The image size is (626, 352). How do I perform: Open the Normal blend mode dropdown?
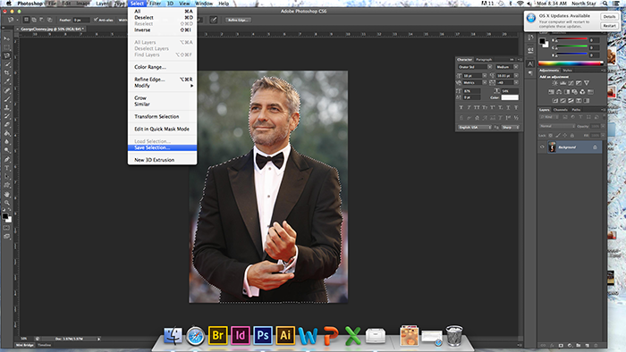(x=557, y=126)
